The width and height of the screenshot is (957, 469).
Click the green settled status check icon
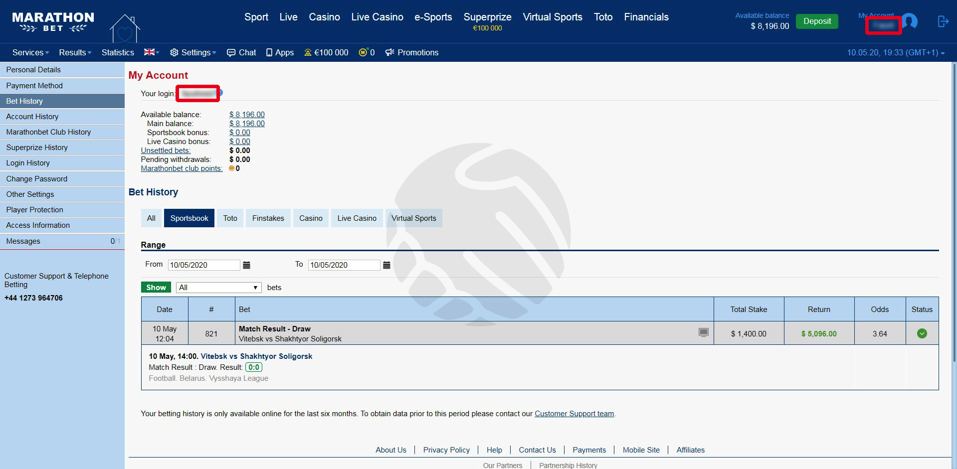922,333
